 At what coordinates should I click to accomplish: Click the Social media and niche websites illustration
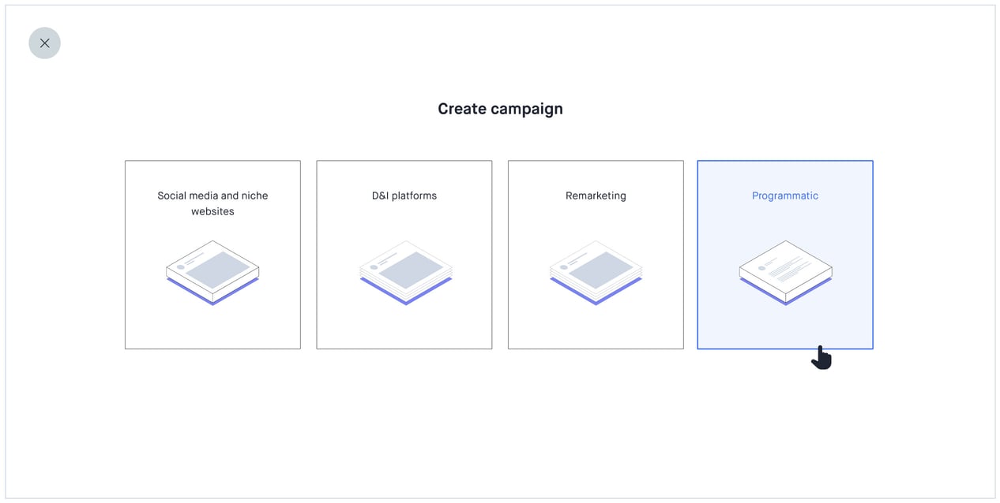tap(212, 272)
